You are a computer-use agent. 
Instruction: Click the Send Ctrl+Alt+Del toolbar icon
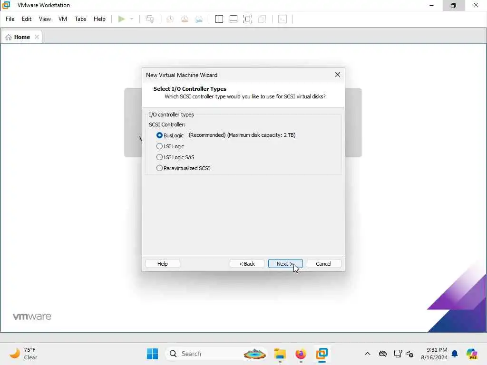[150, 19]
